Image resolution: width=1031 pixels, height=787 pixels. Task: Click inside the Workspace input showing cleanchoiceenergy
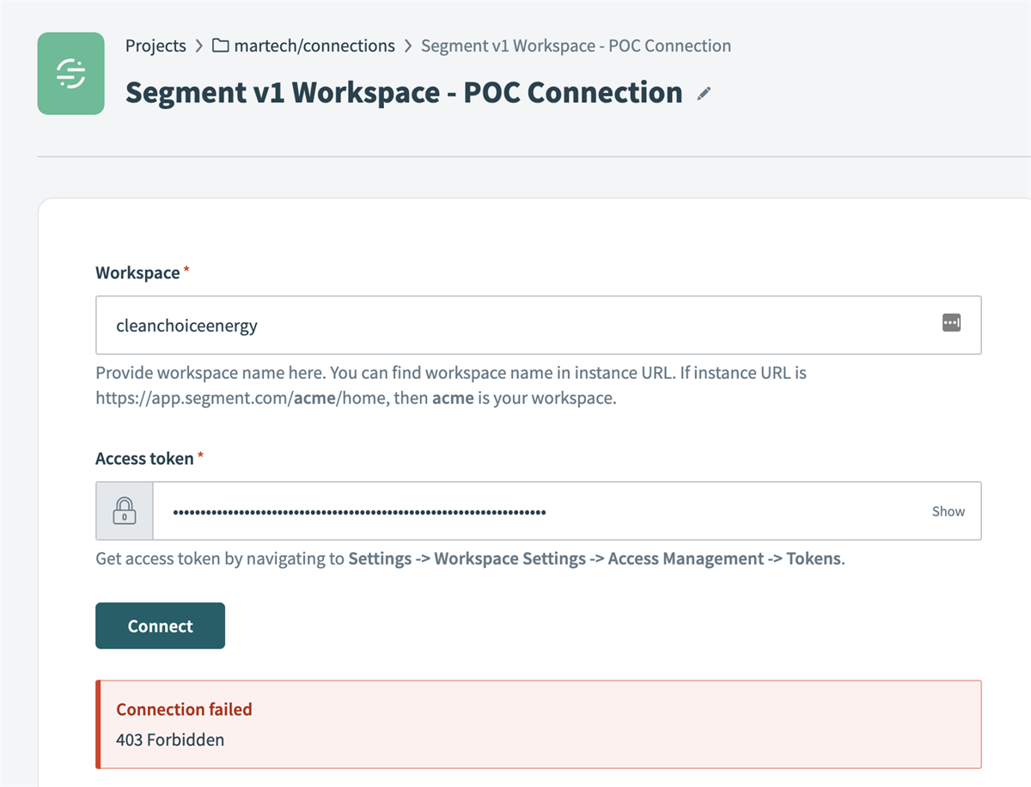click(x=430, y=325)
